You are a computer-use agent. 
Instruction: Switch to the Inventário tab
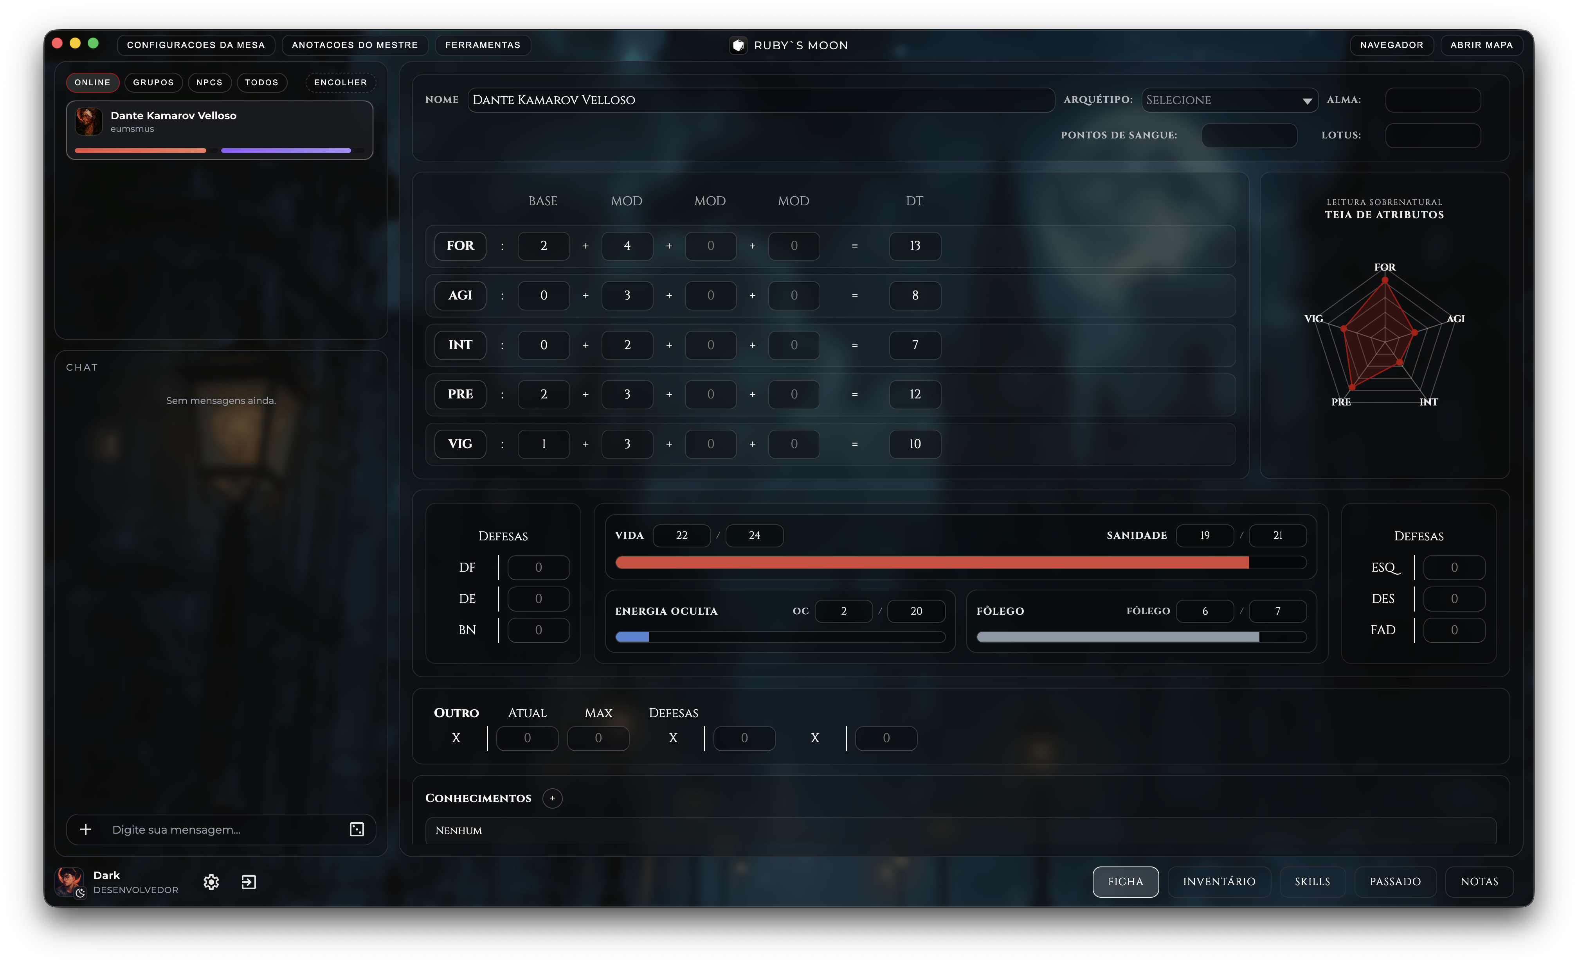(1219, 882)
